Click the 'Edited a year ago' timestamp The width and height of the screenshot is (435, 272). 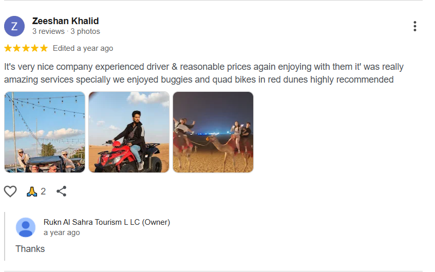(x=83, y=48)
